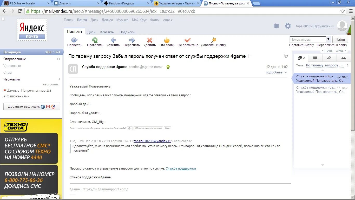Click настроить folders link
Viewport: 355px width, 200px height.
[51, 84]
